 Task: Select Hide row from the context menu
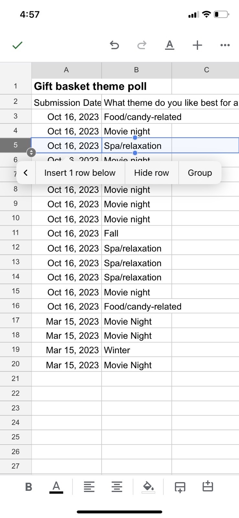[x=151, y=173]
